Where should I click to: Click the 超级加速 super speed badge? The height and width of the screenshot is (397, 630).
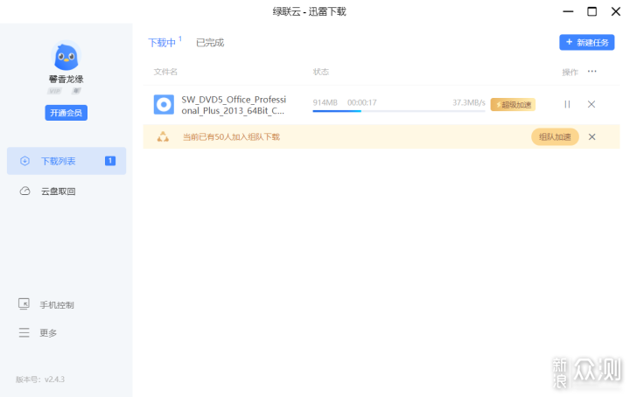513,105
